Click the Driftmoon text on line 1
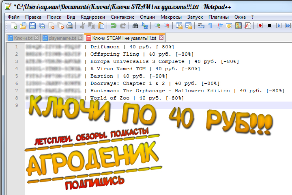The width and height of the screenshot is (292, 195). (x=105, y=47)
